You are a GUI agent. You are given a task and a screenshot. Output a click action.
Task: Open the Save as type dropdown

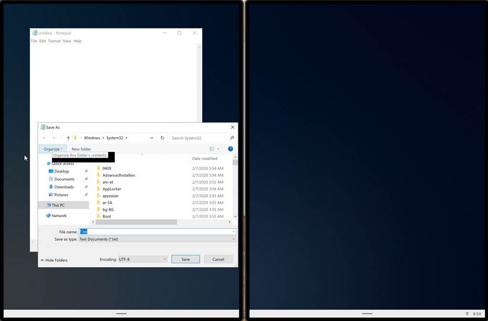pyautogui.click(x=157, y=239)
